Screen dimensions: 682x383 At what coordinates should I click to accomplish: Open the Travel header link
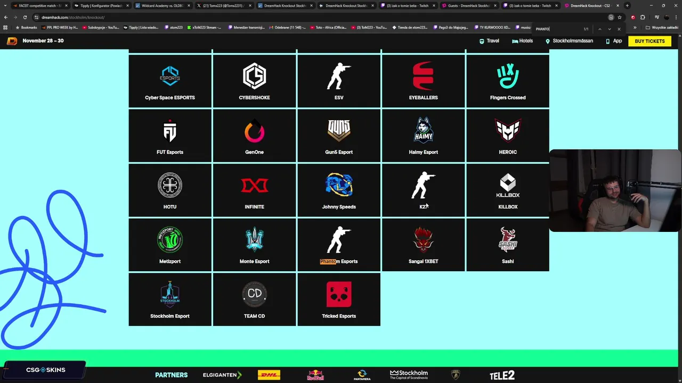point(489,41)
